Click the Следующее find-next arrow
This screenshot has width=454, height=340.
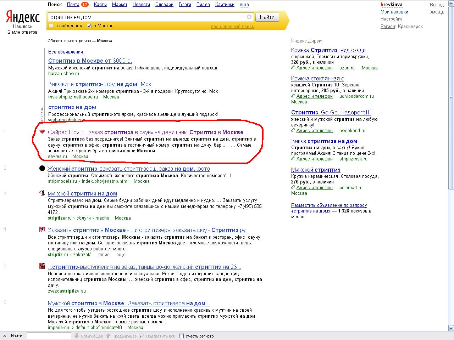pyautogui.click(x=77, y=336)
